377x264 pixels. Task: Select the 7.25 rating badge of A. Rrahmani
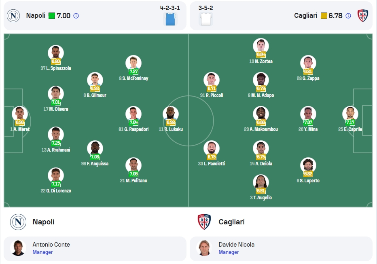pos(56,143)
